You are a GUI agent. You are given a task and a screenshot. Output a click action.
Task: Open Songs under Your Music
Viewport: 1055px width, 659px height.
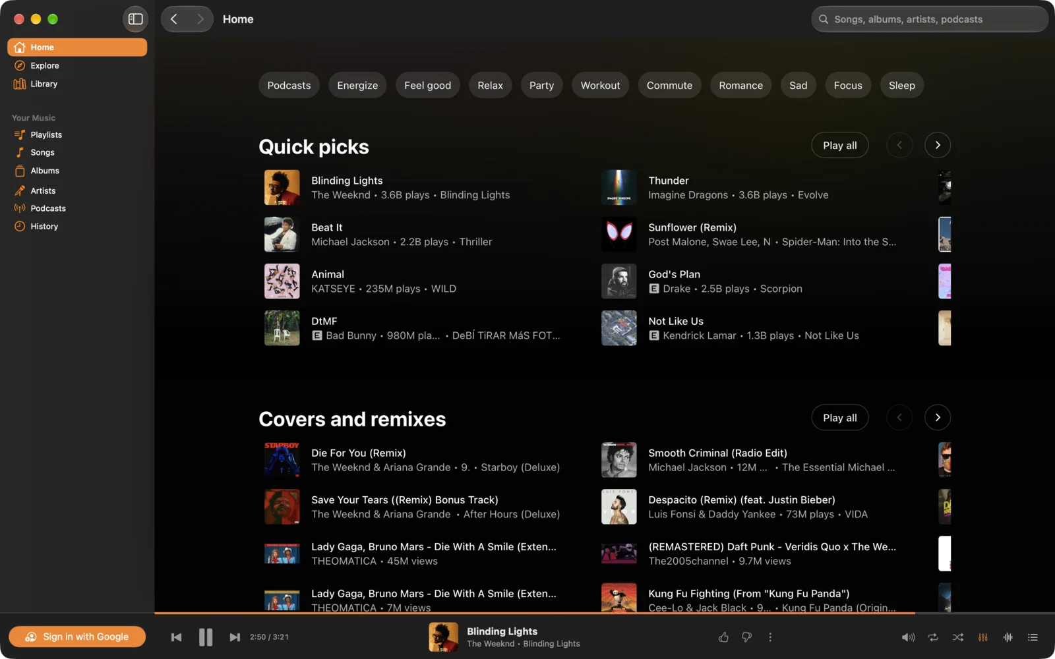click(77, 152)
